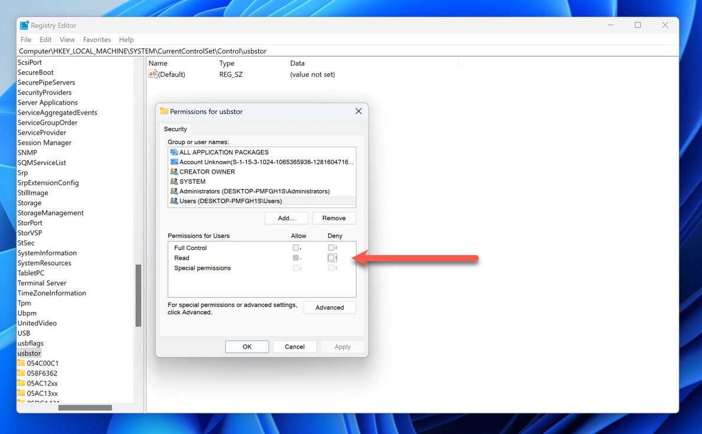Select the ScsiPort key
702x434 pixels.
click(x=30, y=62)
